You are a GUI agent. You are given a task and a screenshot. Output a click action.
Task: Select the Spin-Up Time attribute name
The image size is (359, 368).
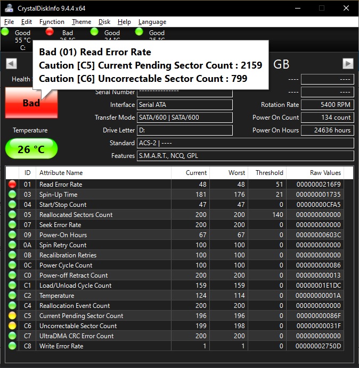[x=58, y=195]
